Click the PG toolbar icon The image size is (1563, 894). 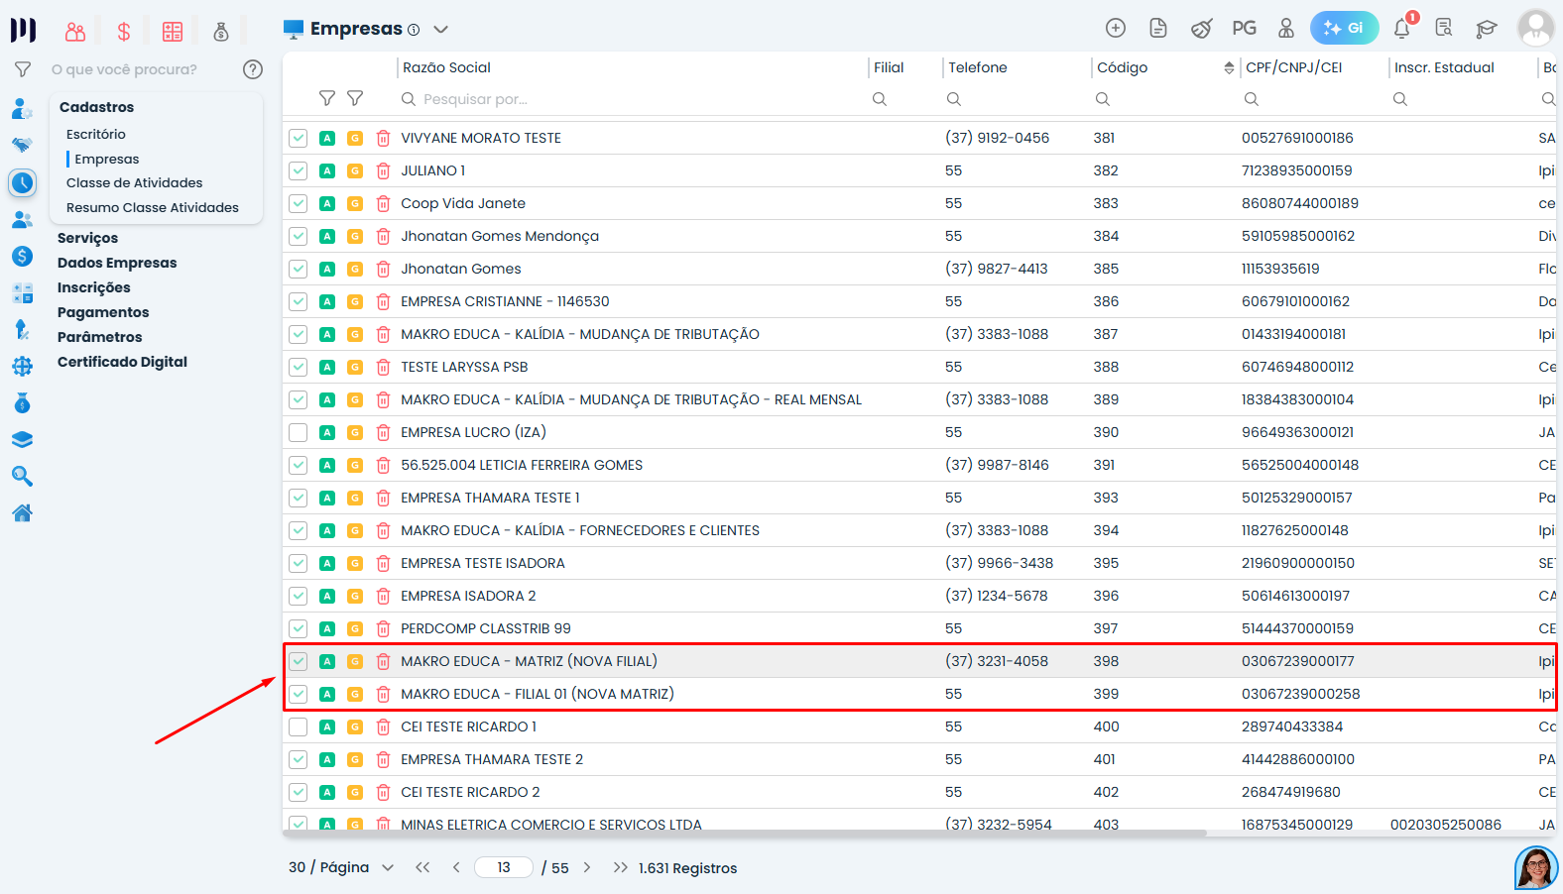point(1244,28)
